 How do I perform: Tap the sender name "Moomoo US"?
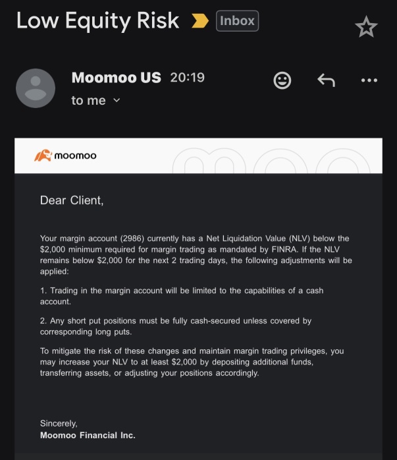click(116, 77)
